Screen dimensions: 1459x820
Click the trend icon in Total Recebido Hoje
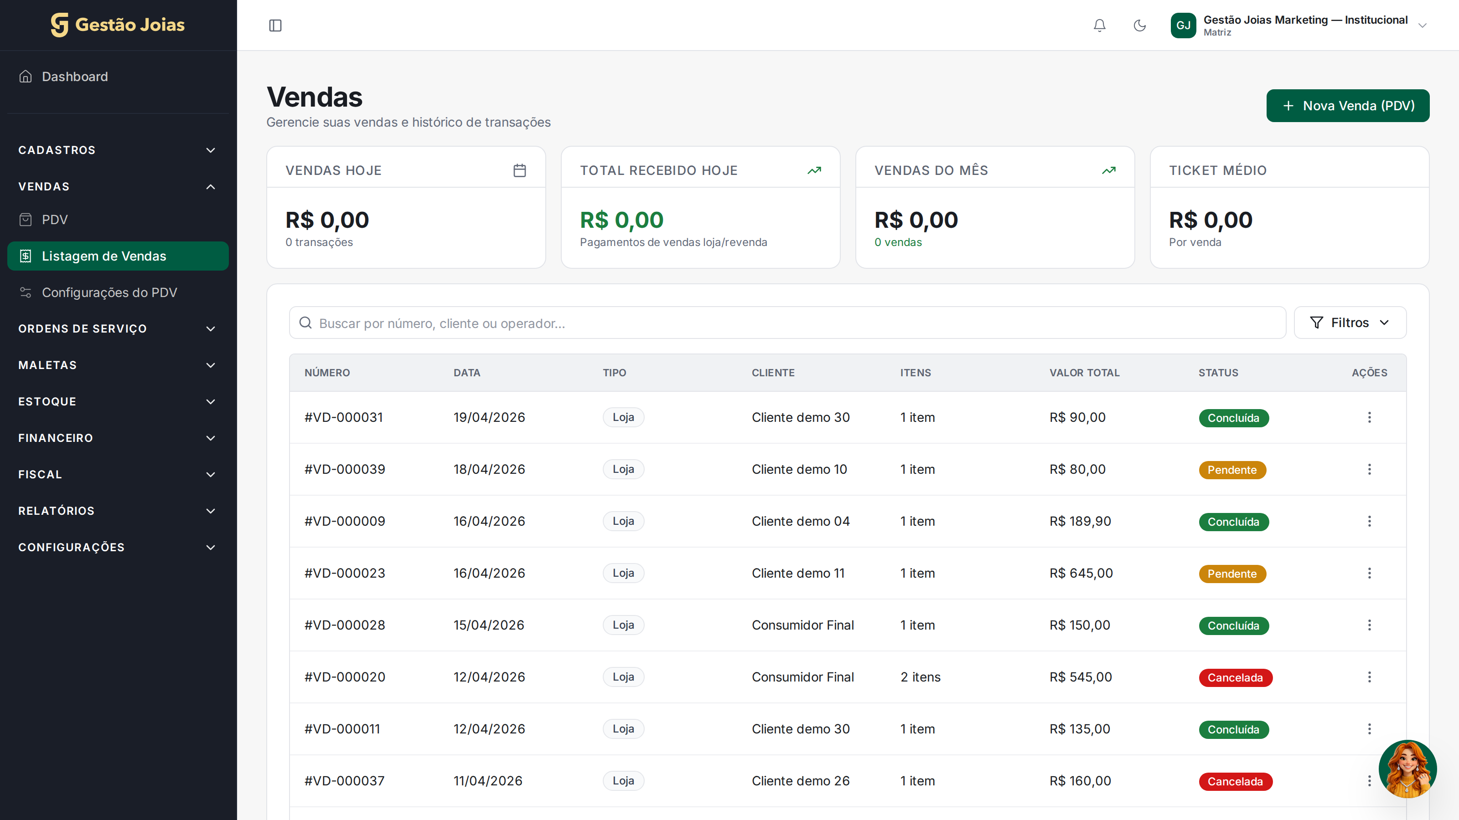point(814,170)
